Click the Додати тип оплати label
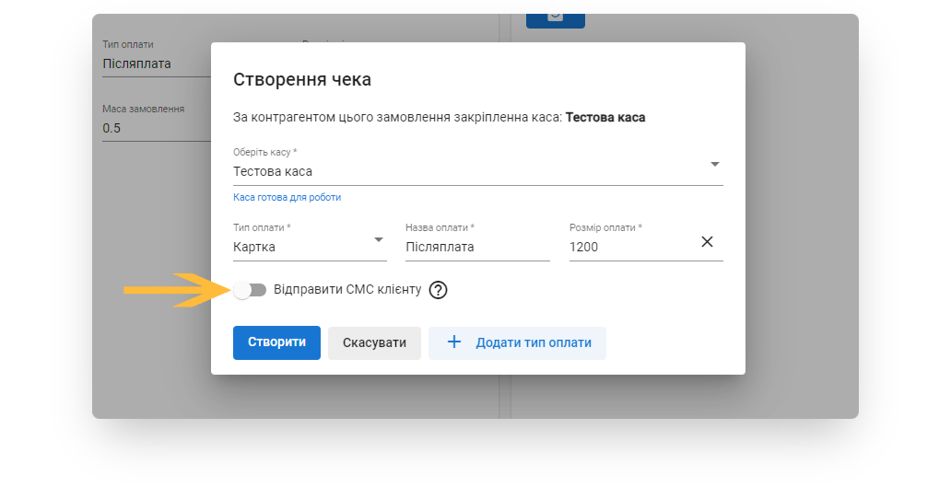This screenshot has width=951, height=487. pyautogui.click(x=534, y=342)
